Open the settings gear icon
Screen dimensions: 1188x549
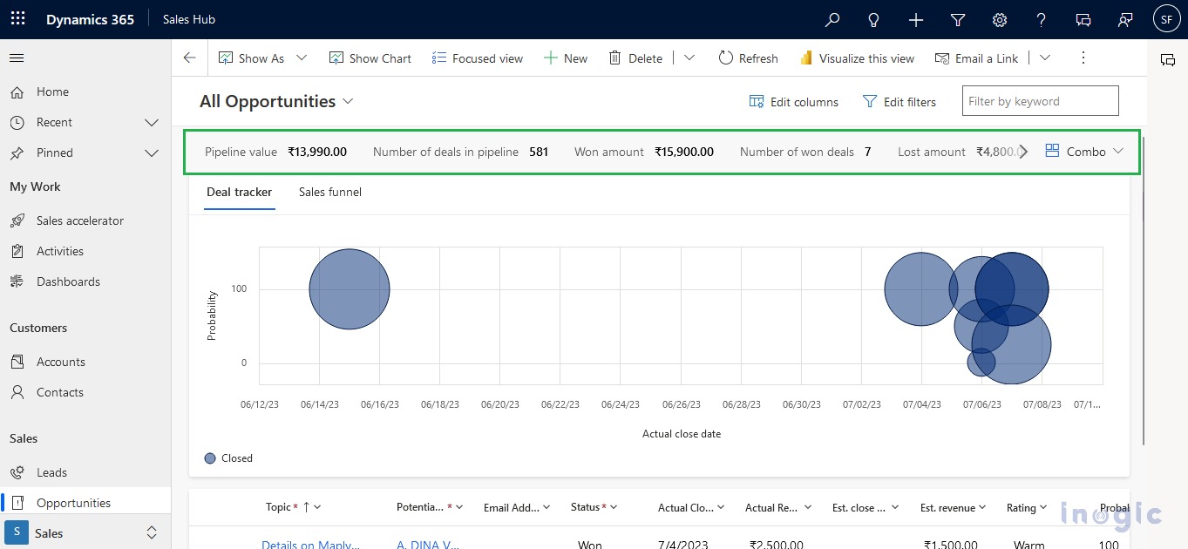(x=1000, y=20)
